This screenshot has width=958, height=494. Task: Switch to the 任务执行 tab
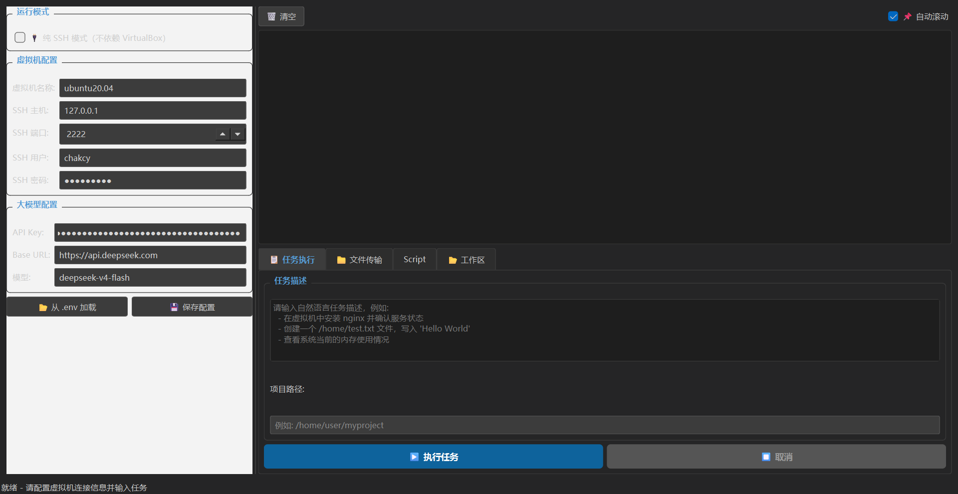coord(292,260)
